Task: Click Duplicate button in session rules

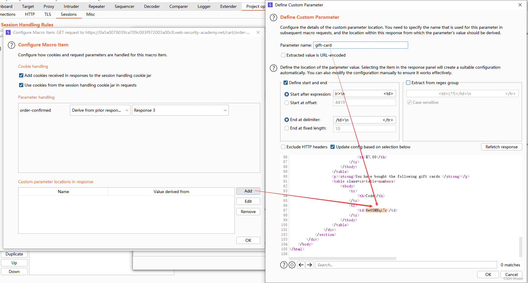Action: (x=14, y=254)
